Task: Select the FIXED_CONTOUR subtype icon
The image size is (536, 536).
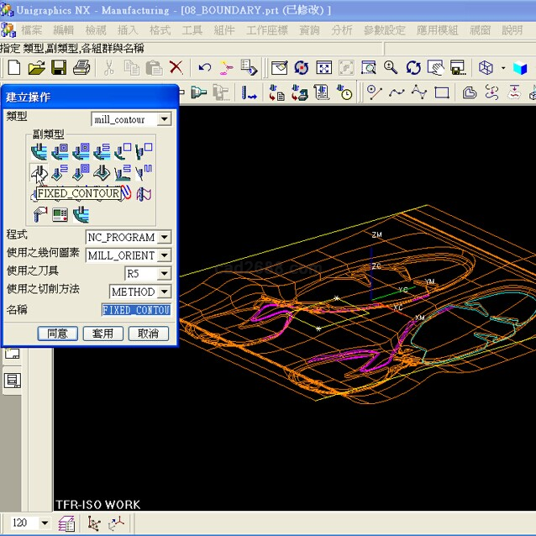Action: tap(39, 173)
